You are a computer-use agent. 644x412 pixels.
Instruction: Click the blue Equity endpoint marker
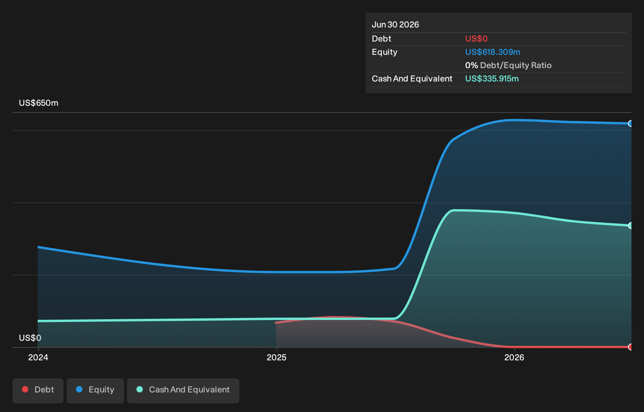(x=630, y=123)
